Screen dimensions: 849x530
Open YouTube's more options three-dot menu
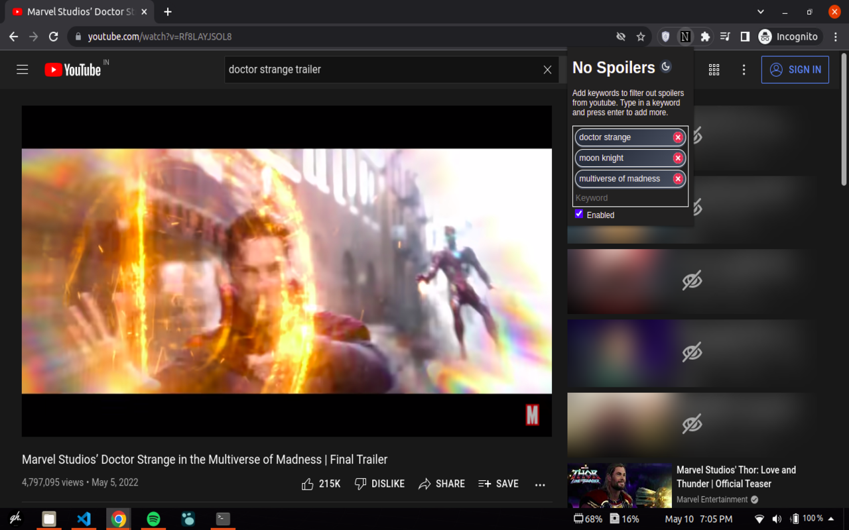540,484
